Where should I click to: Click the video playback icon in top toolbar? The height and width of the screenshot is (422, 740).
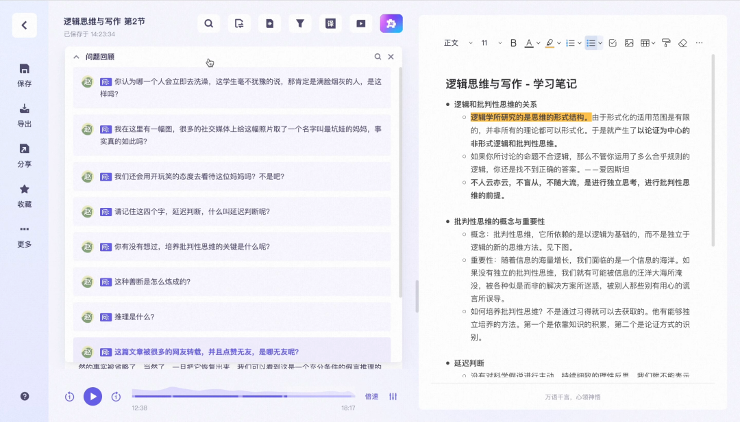tap(360, 24)
